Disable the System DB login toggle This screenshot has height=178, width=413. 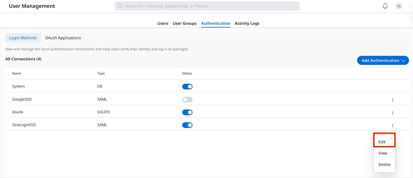coord(187,87)
